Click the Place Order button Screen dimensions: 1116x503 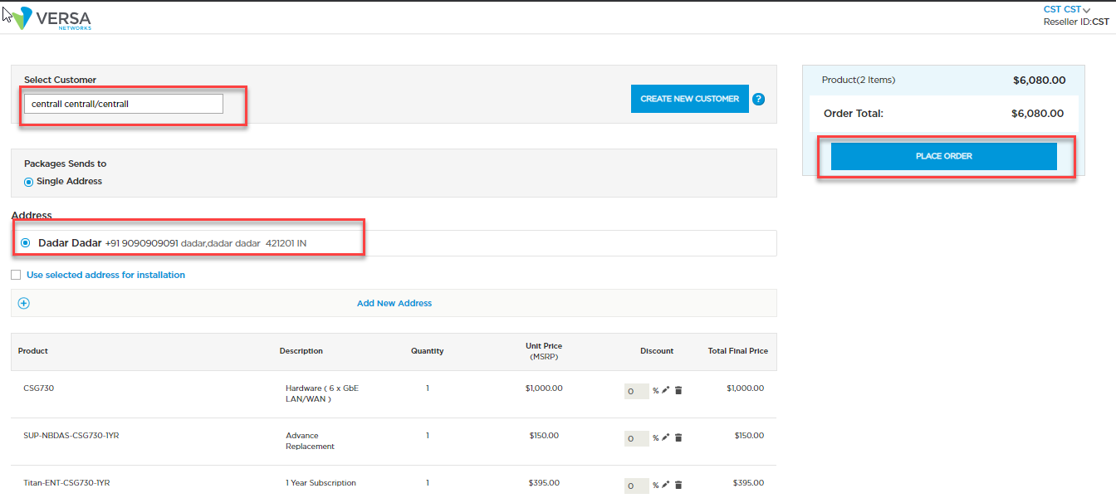(944, 156)
